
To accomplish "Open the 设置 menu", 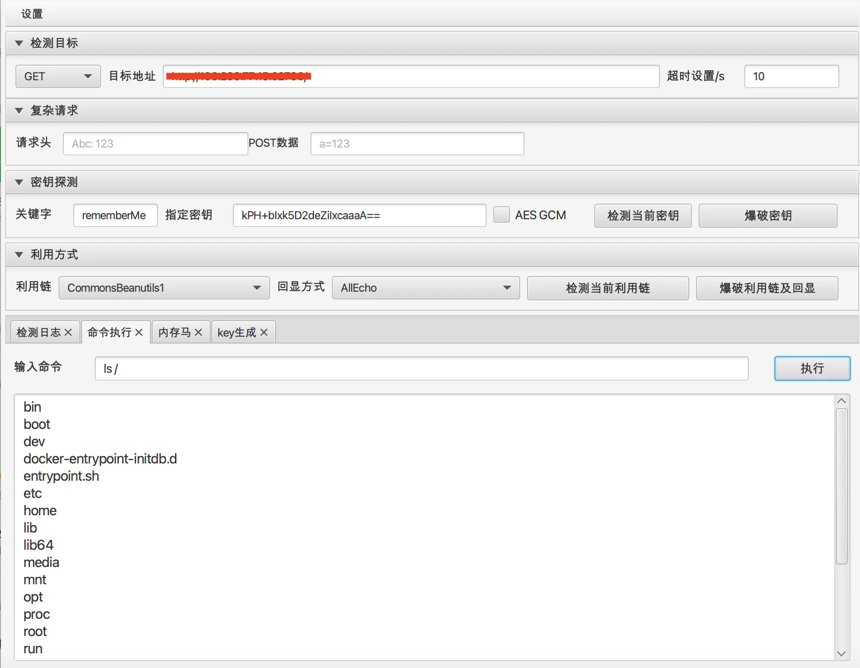I will click(32, 14).
